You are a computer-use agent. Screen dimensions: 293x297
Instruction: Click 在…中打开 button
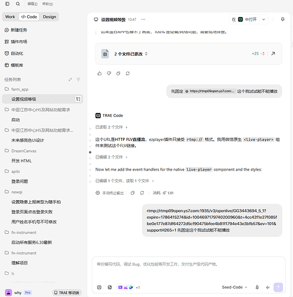244,20
